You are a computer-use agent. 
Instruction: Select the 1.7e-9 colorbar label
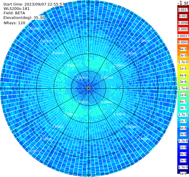click(x=183, y=167)
